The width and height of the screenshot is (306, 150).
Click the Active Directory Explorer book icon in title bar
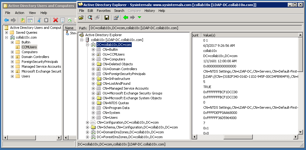(80, 5)
